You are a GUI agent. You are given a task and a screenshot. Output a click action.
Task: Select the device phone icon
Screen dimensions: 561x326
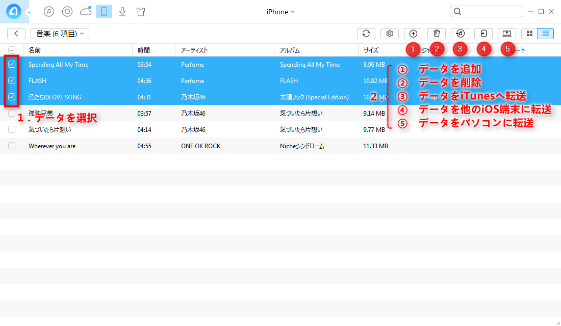(104, 12)
